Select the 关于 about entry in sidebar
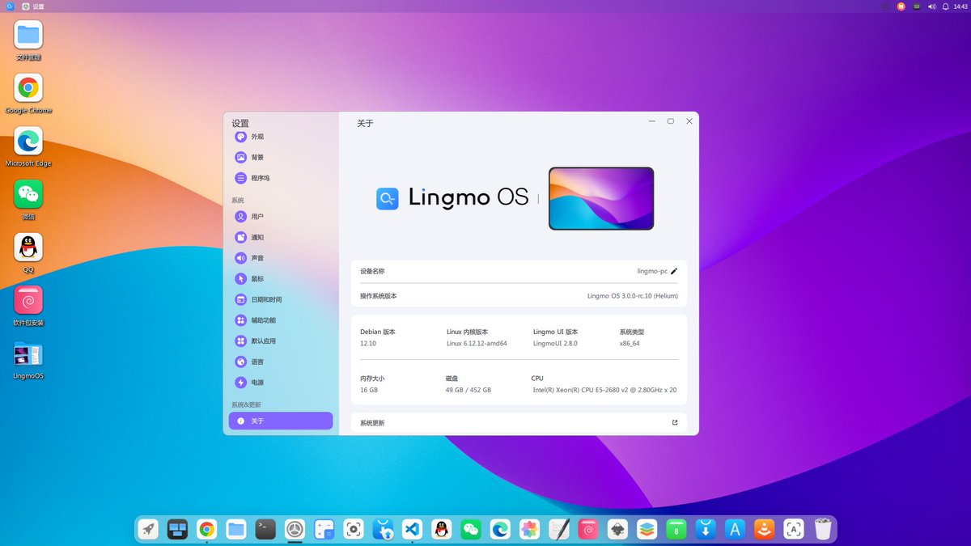 pyautogui.click(x=280, y=421)
